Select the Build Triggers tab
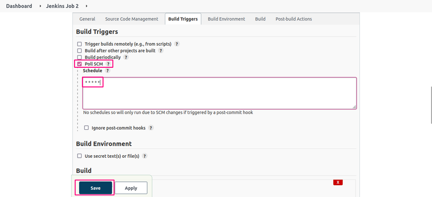Image resolution: width=432 pixels, height=197 pixels. (183, 19)
